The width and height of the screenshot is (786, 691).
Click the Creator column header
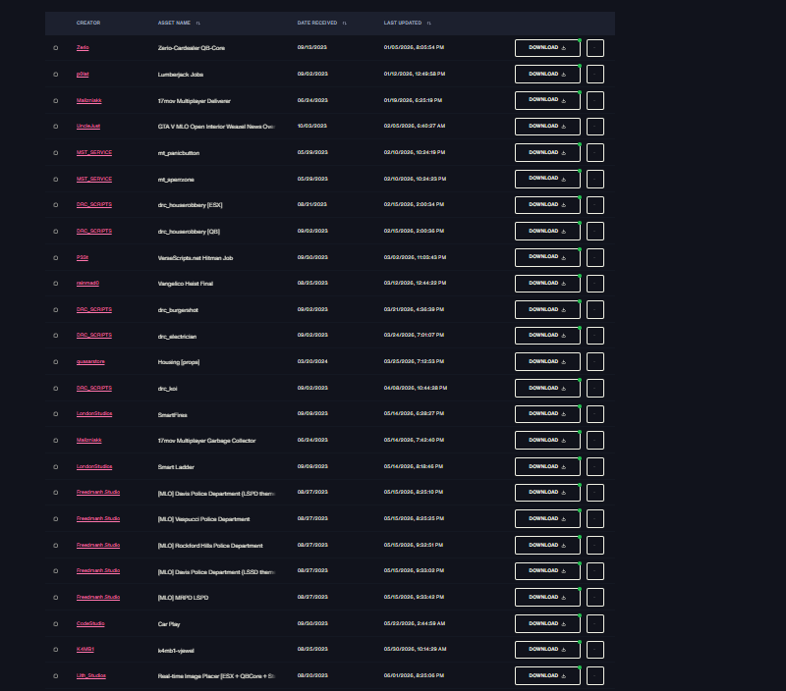(88, 23)
